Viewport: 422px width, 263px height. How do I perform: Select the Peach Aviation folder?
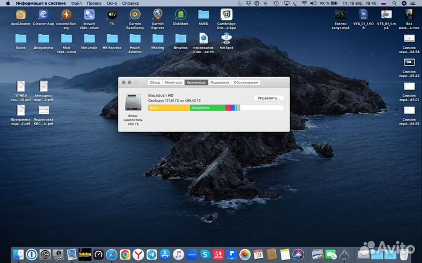pyautogui.click(x=135, y=39)
